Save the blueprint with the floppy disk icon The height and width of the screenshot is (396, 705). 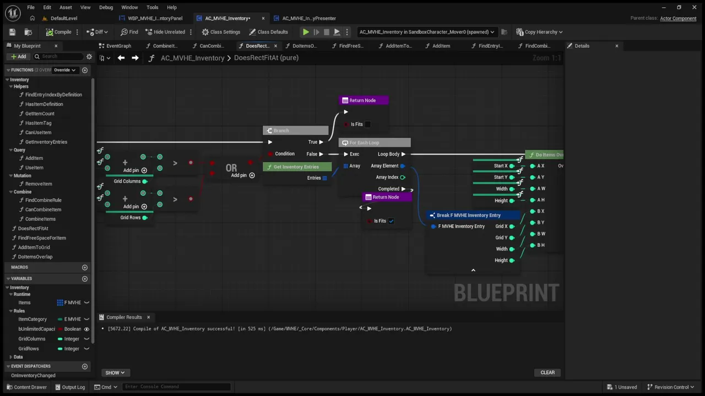(x=12, y=32)
